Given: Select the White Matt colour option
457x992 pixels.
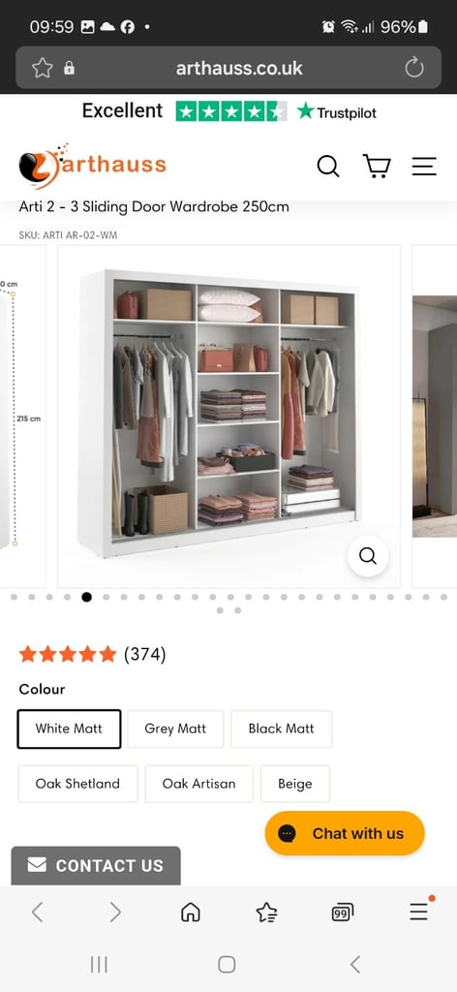Looking at the screenshot, I should 69,728.
